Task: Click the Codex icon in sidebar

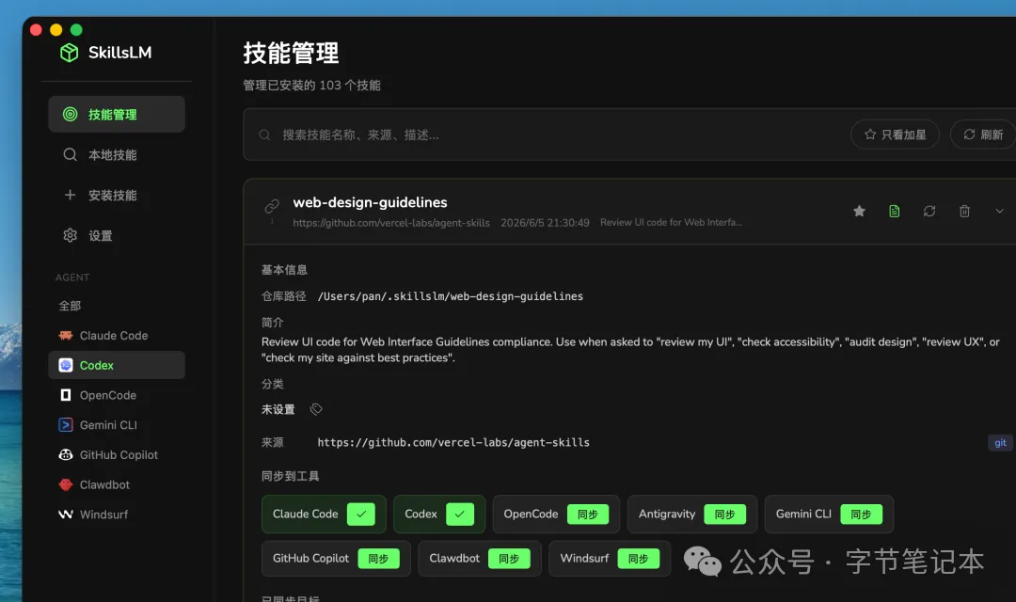Action: pyautogui.click(x=66, y=366)
